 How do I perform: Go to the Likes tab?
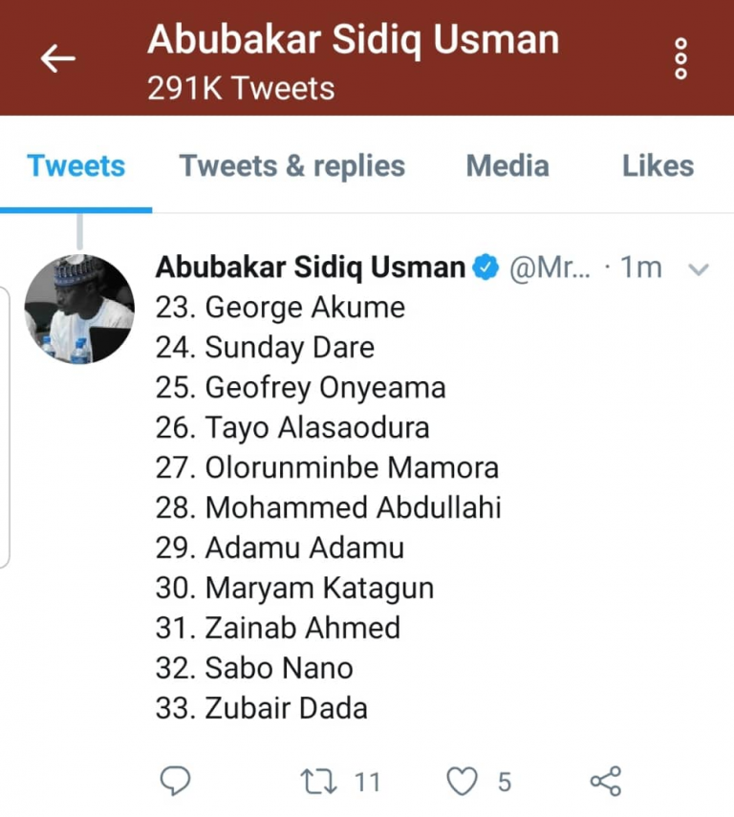coord(658,165)
